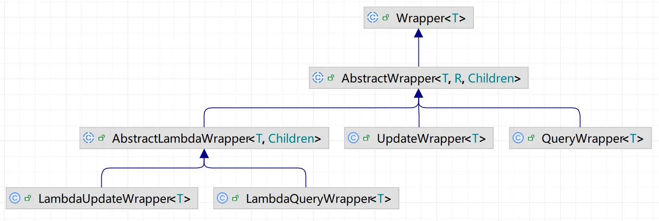Select the LambdaQueryWrapper<T> node label
The width and height of the screenshot is (659, 221).
coord(318,199)
